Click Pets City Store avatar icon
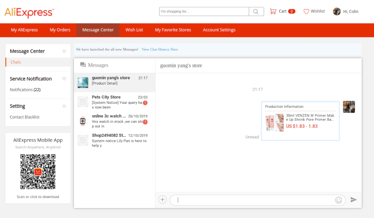Viewport: 374px width, 218px height. pos(83,102)
